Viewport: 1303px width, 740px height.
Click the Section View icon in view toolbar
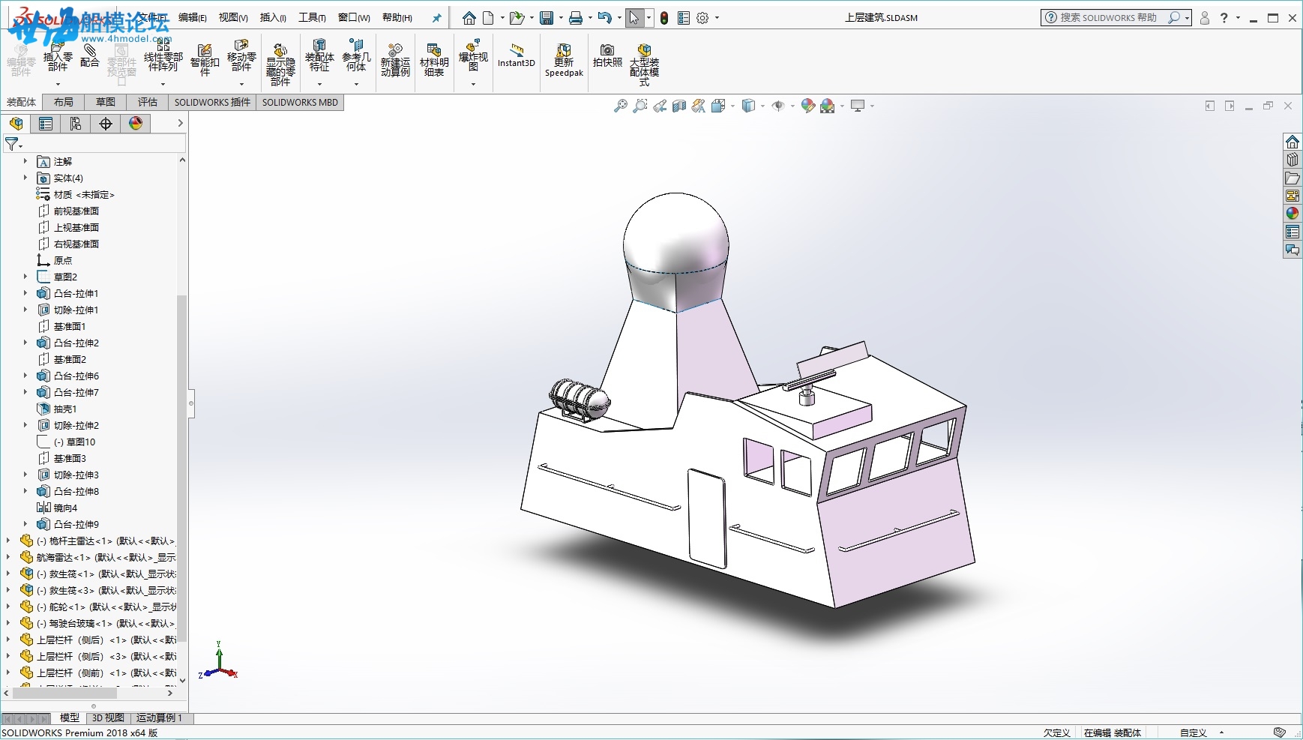click(679, 106)
